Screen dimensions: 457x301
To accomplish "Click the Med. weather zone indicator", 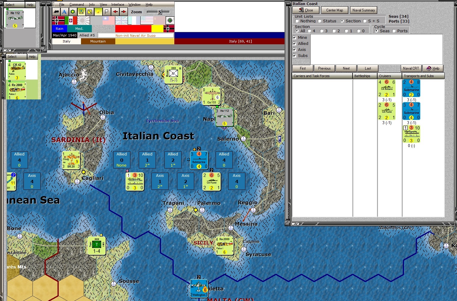I will (79, 29).
